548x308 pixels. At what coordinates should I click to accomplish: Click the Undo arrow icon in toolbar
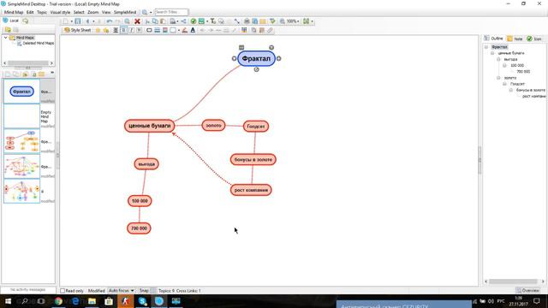pos(110,21)
